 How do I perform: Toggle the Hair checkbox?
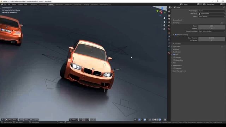click(x=174, y=55)
